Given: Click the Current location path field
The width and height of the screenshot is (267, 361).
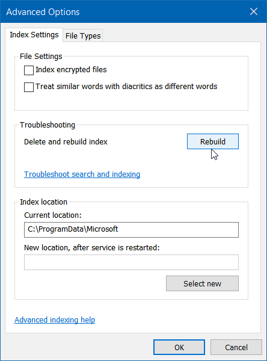Looking at the screenshot, I should point(131,230).
